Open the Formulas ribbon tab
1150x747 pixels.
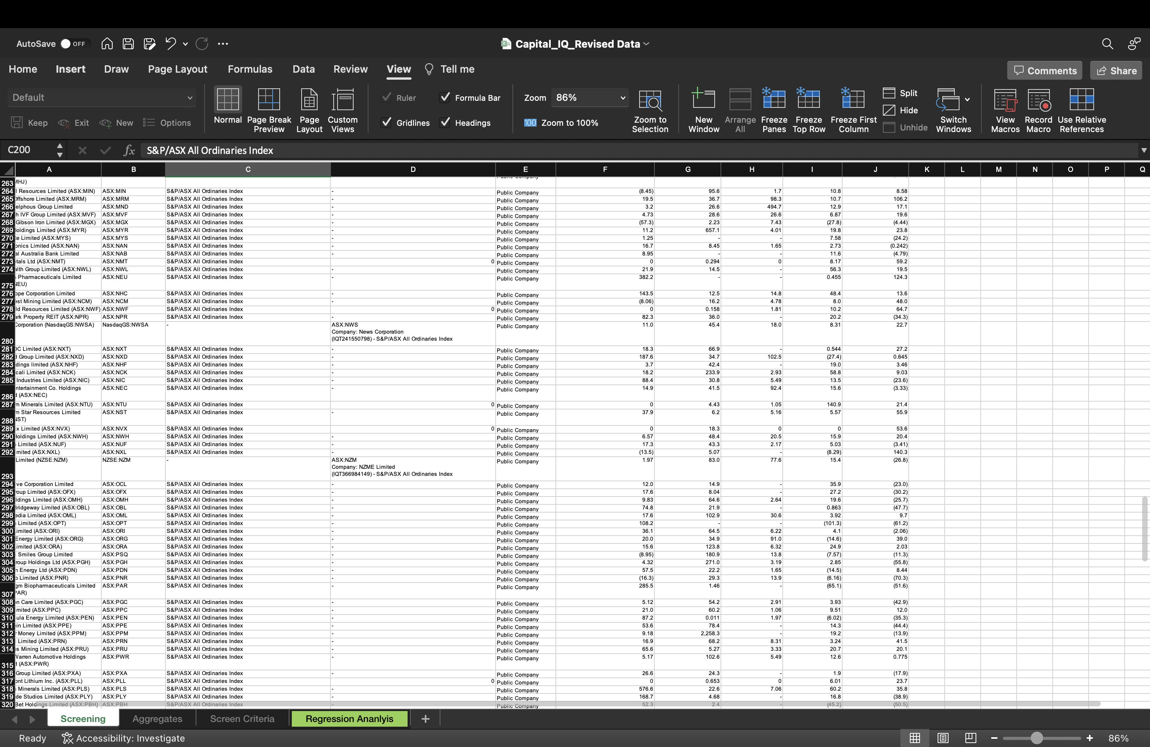pos(250,69)
